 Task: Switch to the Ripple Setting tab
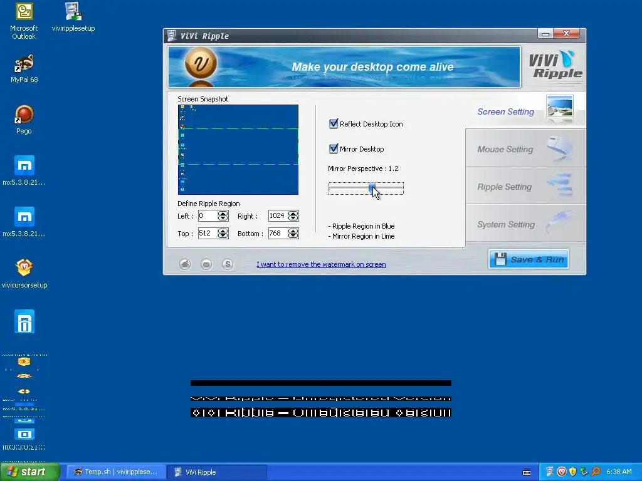click(x=526, y=185)
